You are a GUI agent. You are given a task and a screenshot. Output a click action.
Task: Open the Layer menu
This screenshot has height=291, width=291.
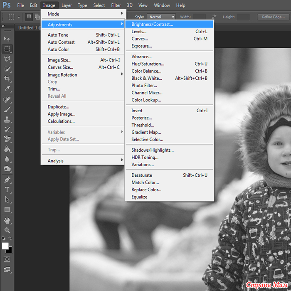pyautogui.click(x=67, y=5)
